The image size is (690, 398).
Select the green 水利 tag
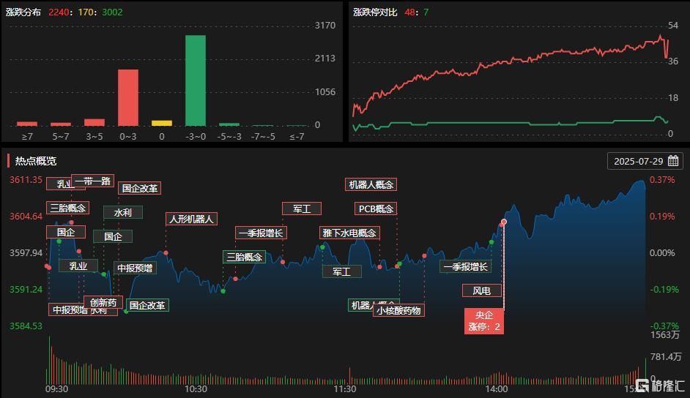pyautogui.click(x=123, y=213)
